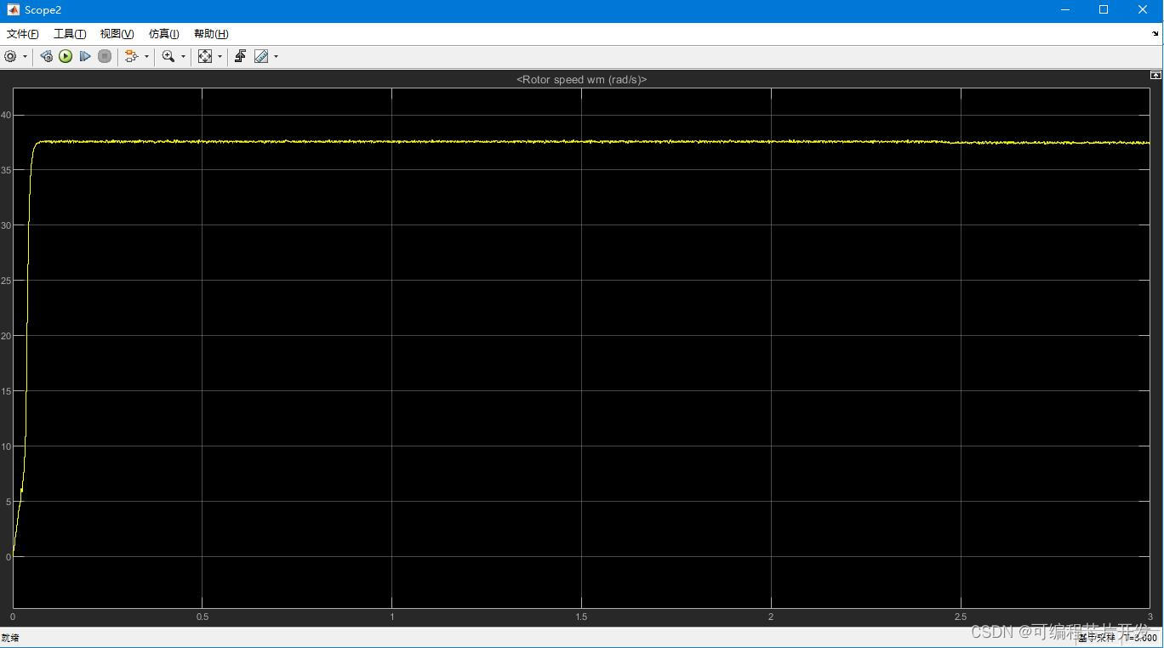Click the MATLAB logo in the Scope2 title bar
1164x648 pixels.
13,10
